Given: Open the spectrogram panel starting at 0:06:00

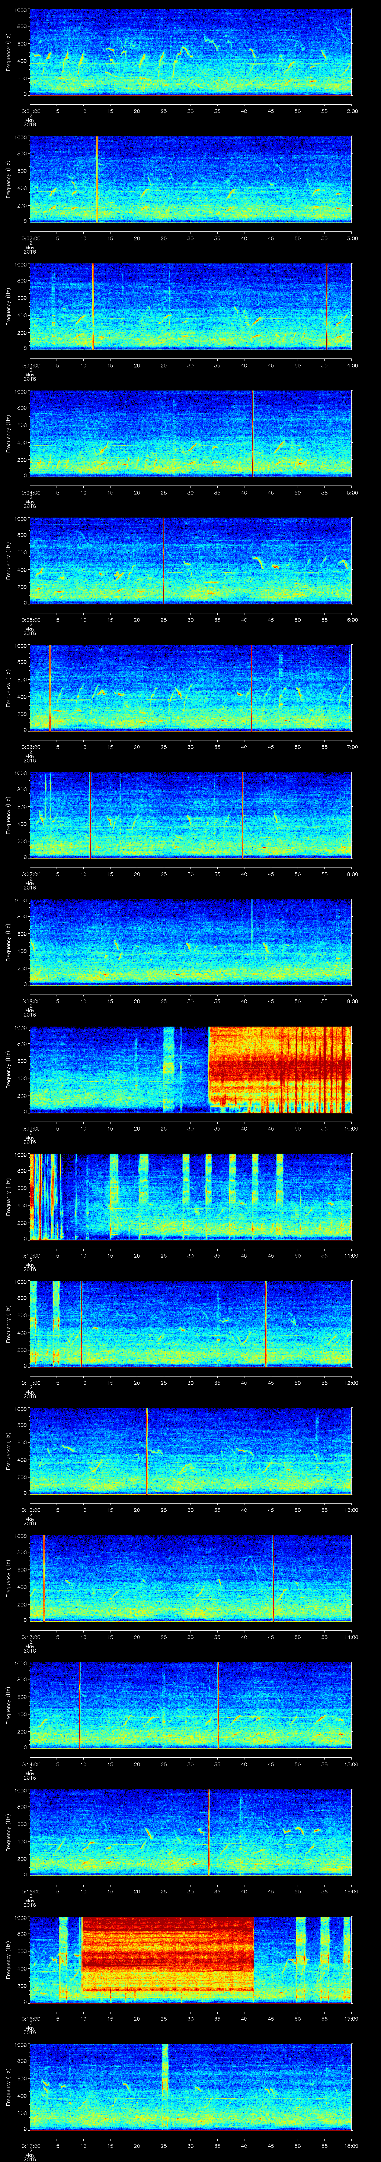Looking at the screenshot, I should tap(191, 688).
